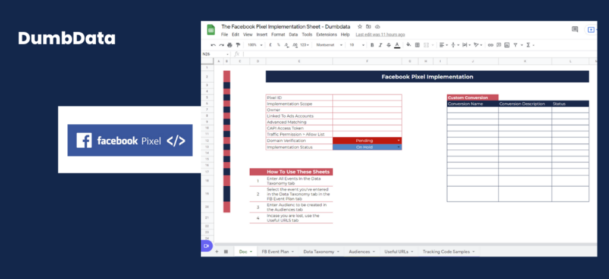Click the Last edit was 11 hours ago link
The image size is (609, 279).
tap(380, 35)
